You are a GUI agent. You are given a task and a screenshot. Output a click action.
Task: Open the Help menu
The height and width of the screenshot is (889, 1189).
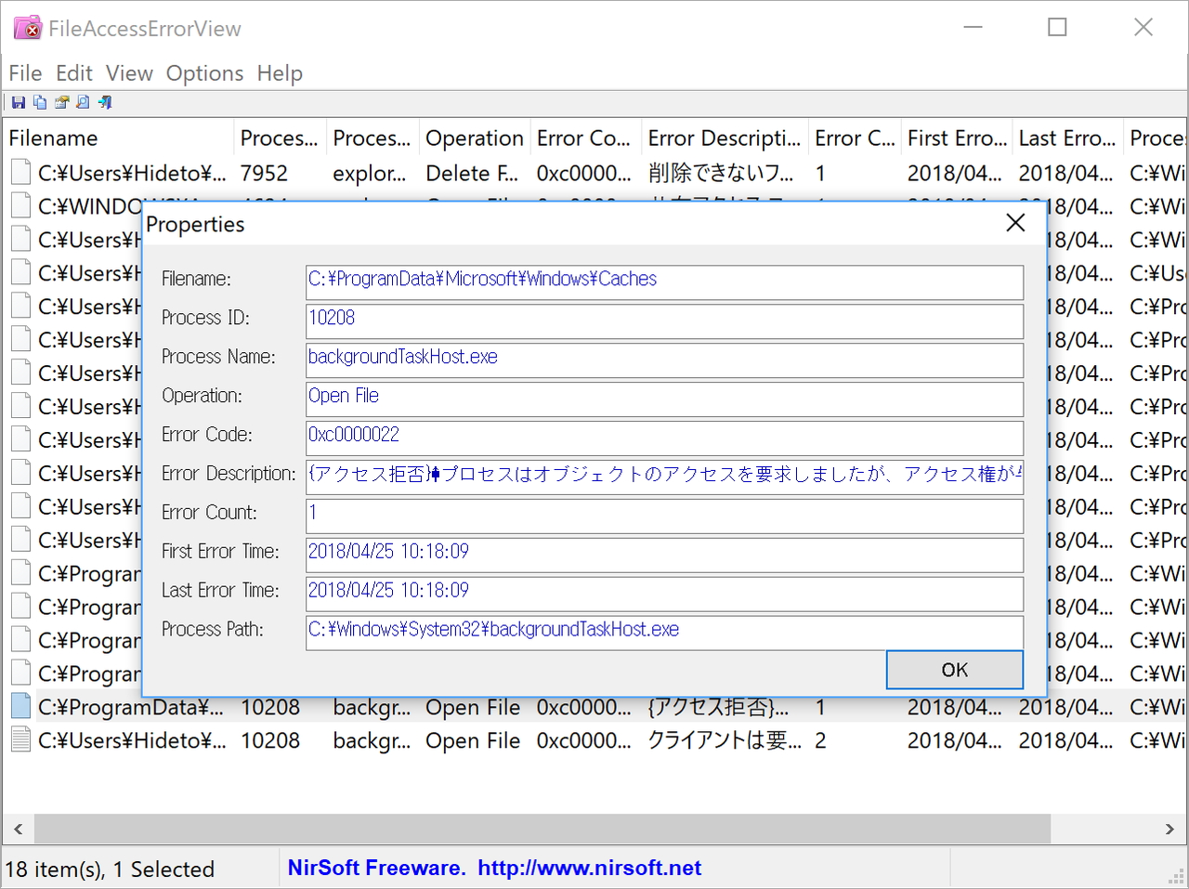point(280,73)
